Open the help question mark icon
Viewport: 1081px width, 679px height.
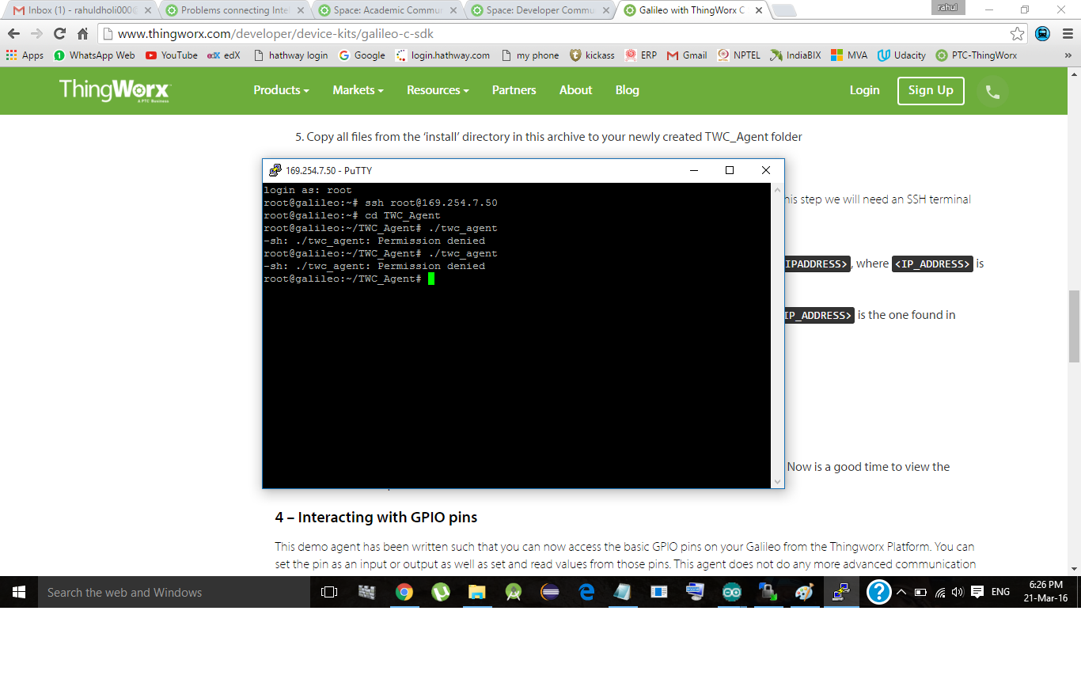[x=878, y=592]
